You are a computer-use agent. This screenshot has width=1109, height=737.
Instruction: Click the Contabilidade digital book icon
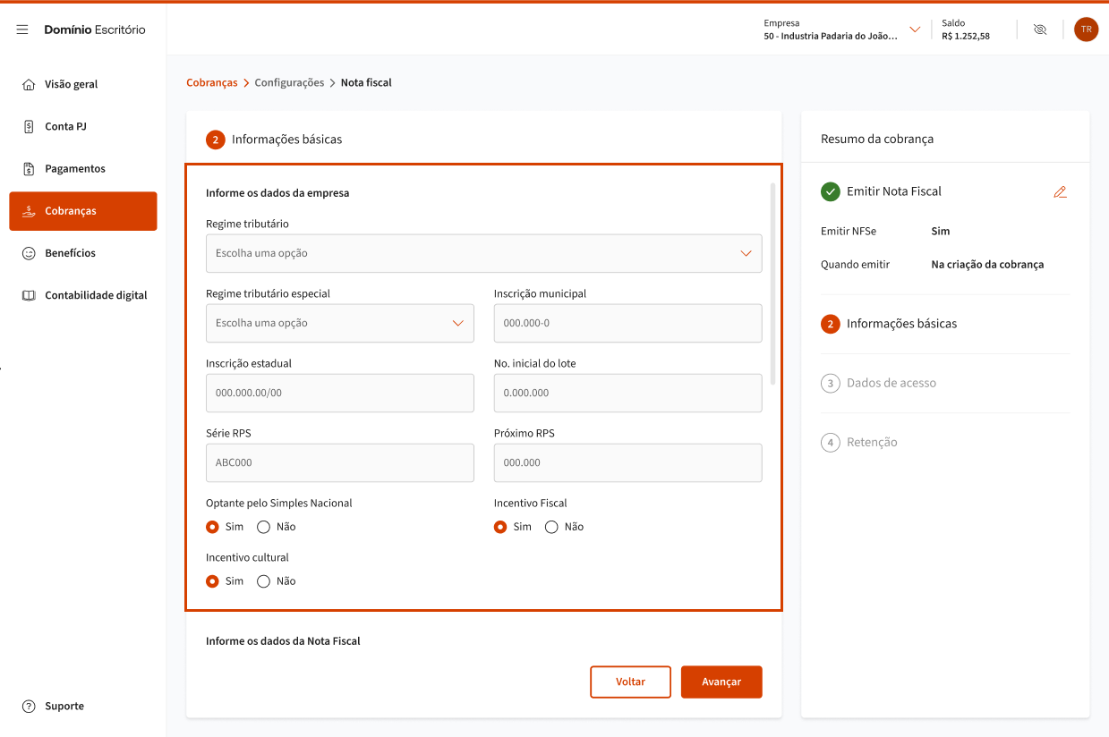(x=29, y=295)
